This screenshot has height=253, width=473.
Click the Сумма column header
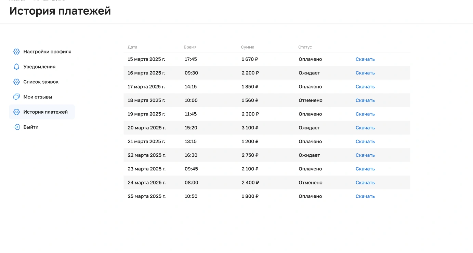coord(248,47)
